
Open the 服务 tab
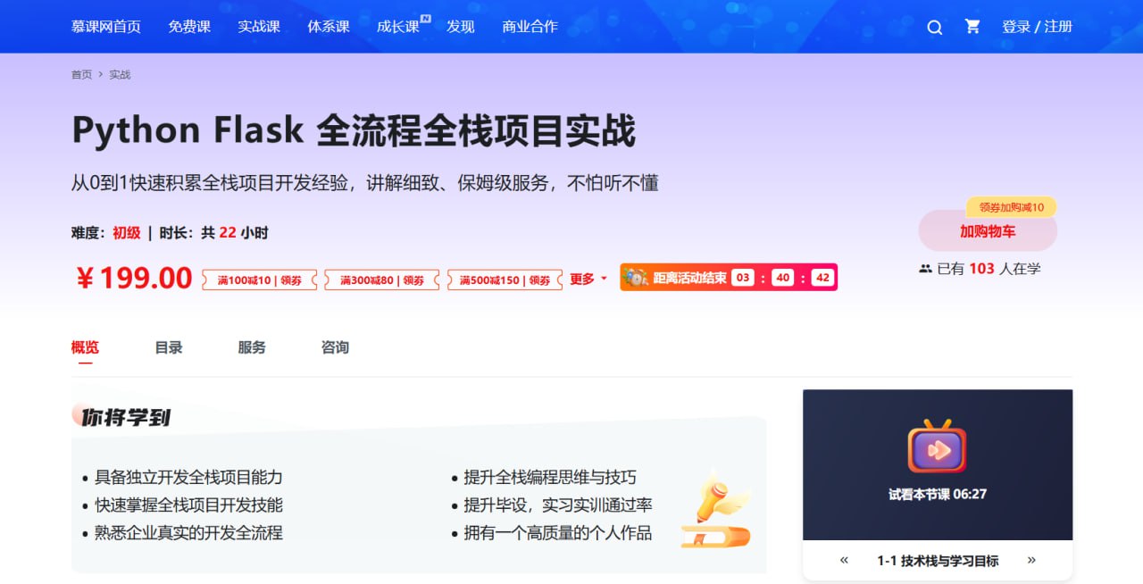(x=251, y=347)
